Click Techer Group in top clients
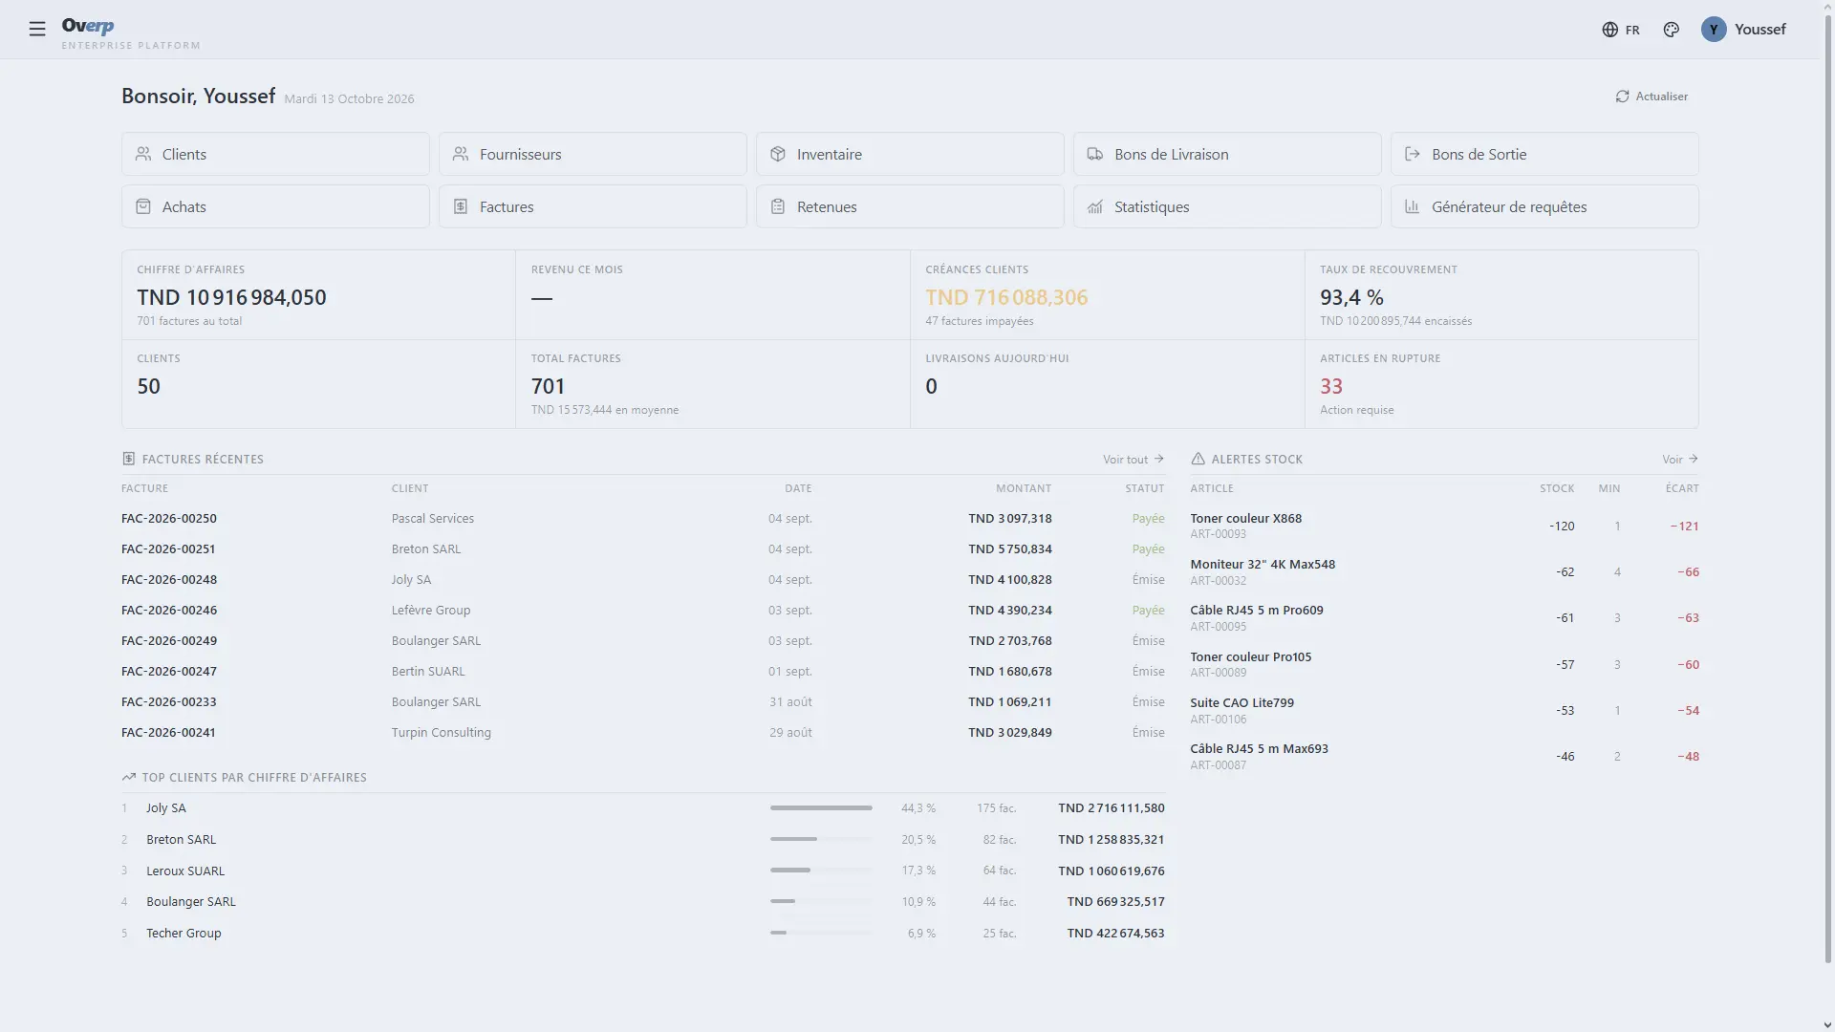The height and width of the screenshot is (1032, 1835). tap(183, 934)
